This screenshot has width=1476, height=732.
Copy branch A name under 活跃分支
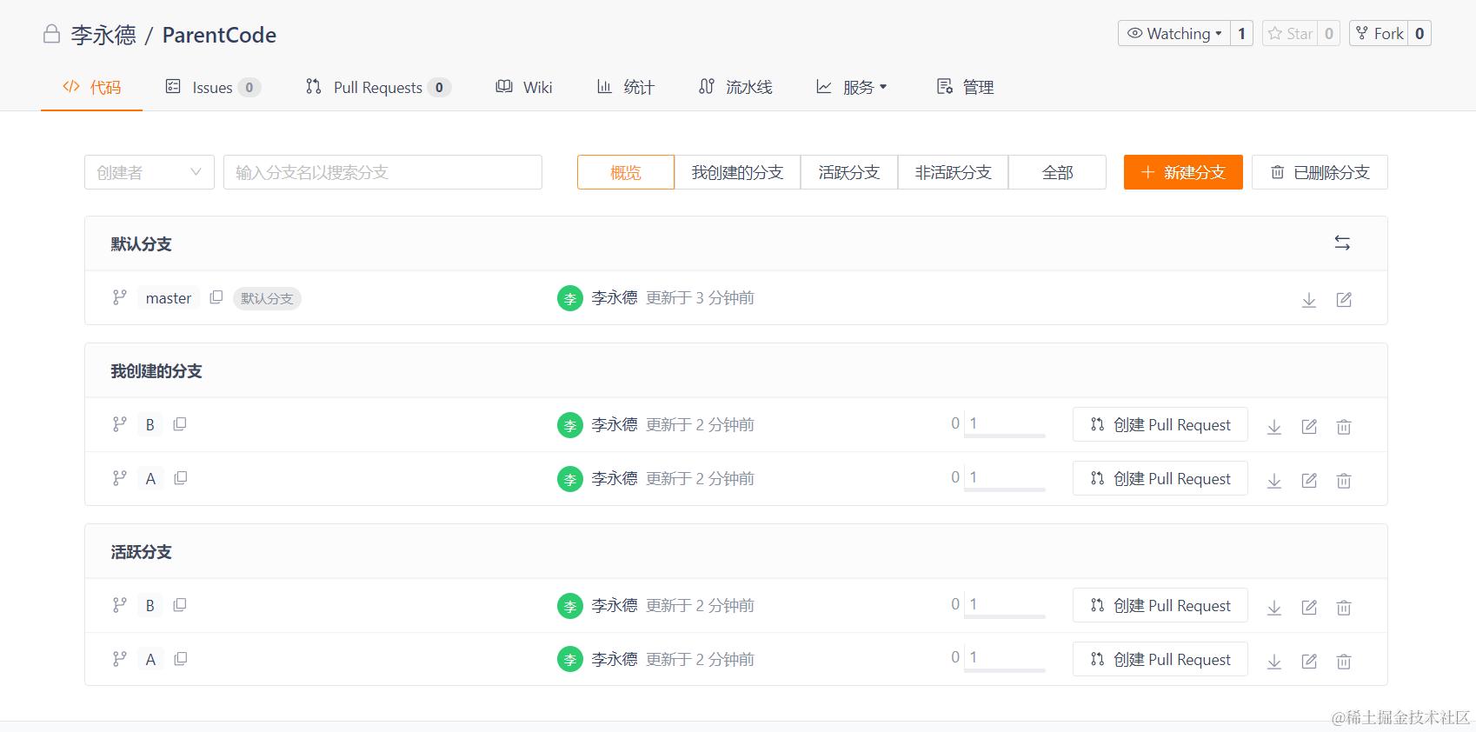click(181, 659)
